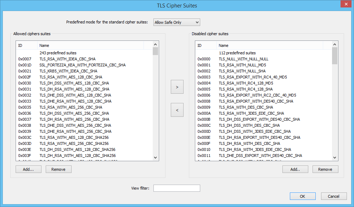Sort Allowed list by Name column header
The height and width of the screenshot is (207, 354).
pyautogui.click(x=90, y=45)
